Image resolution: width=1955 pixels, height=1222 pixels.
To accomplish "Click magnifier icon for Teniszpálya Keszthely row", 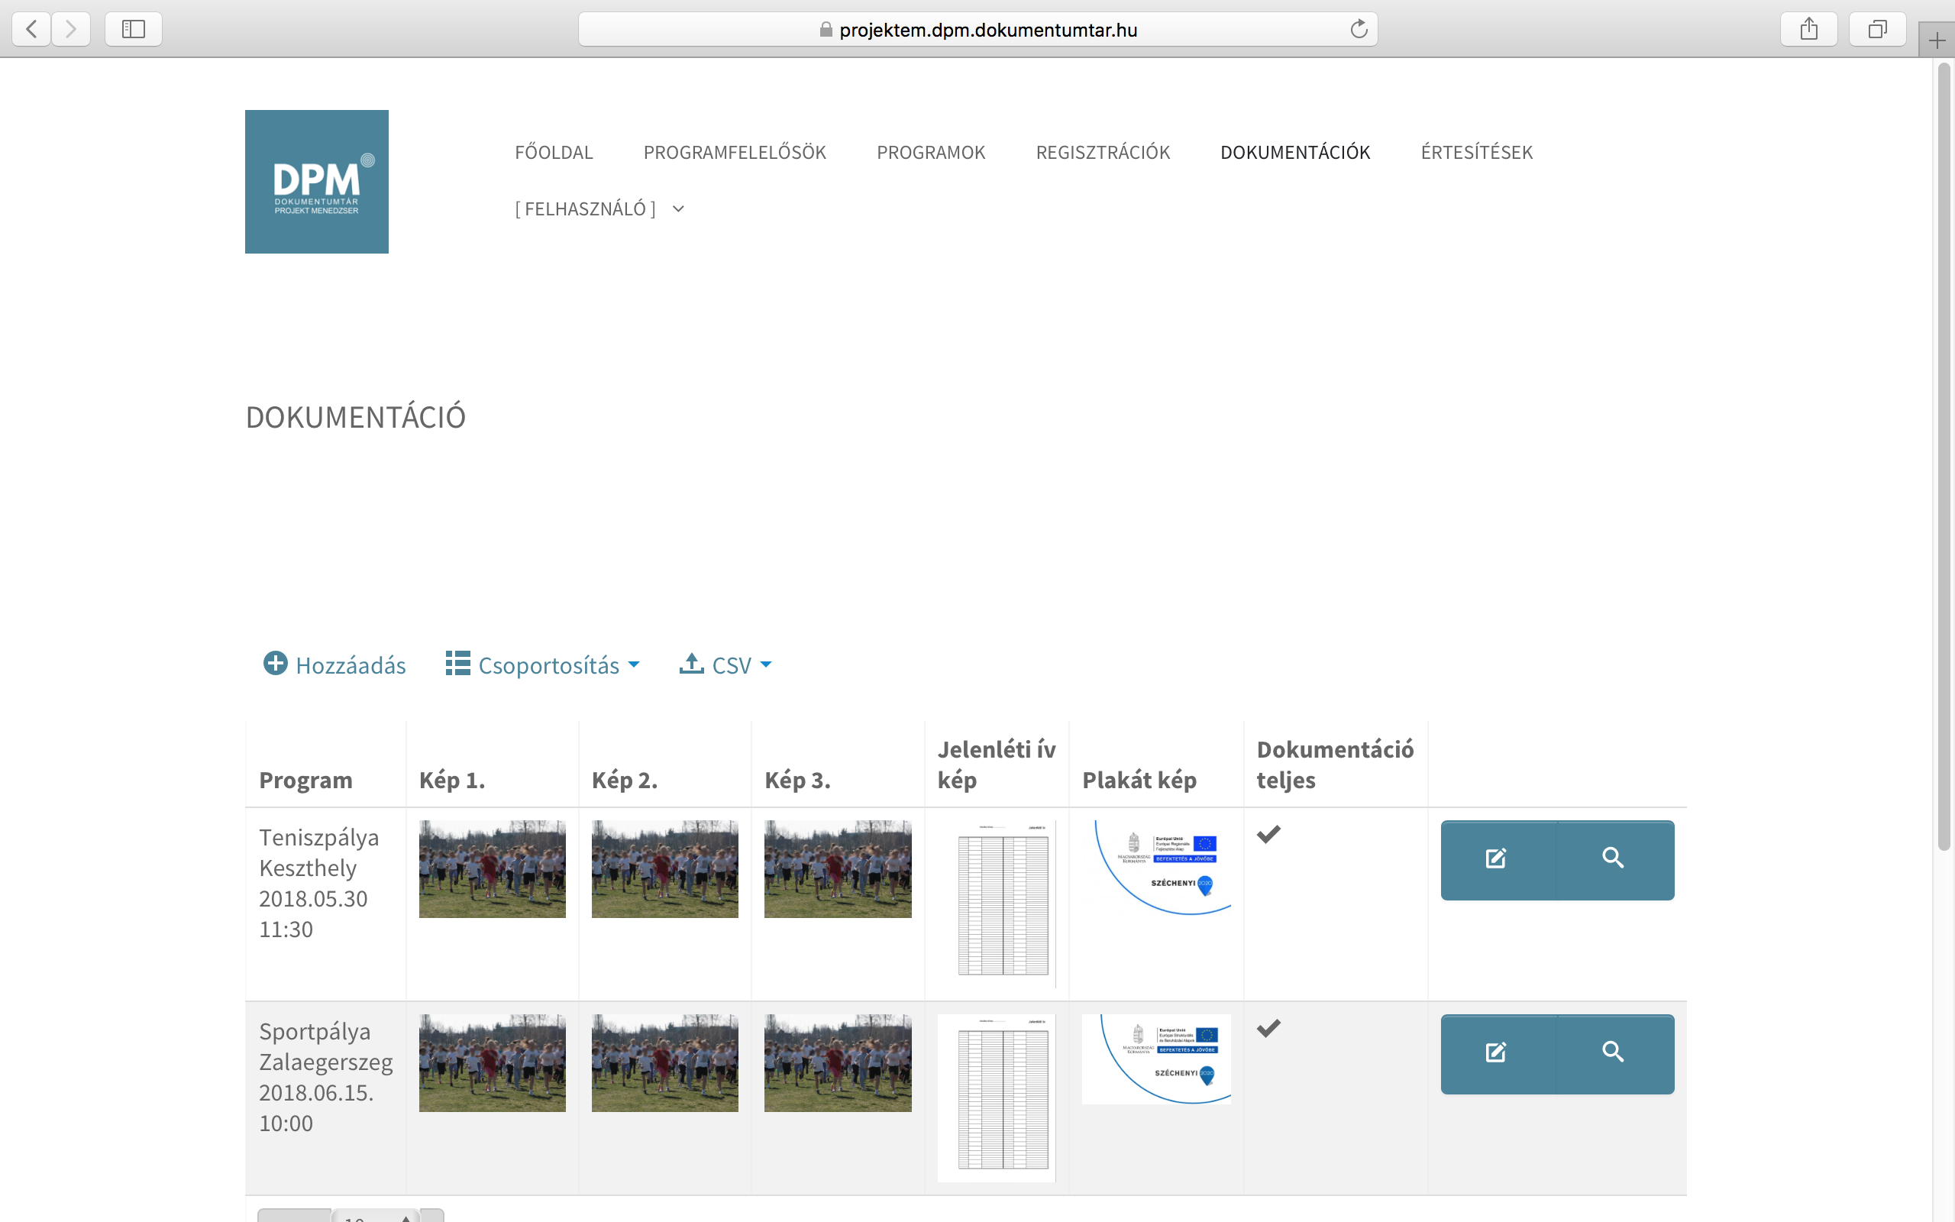I will (x=1612, y=858).
